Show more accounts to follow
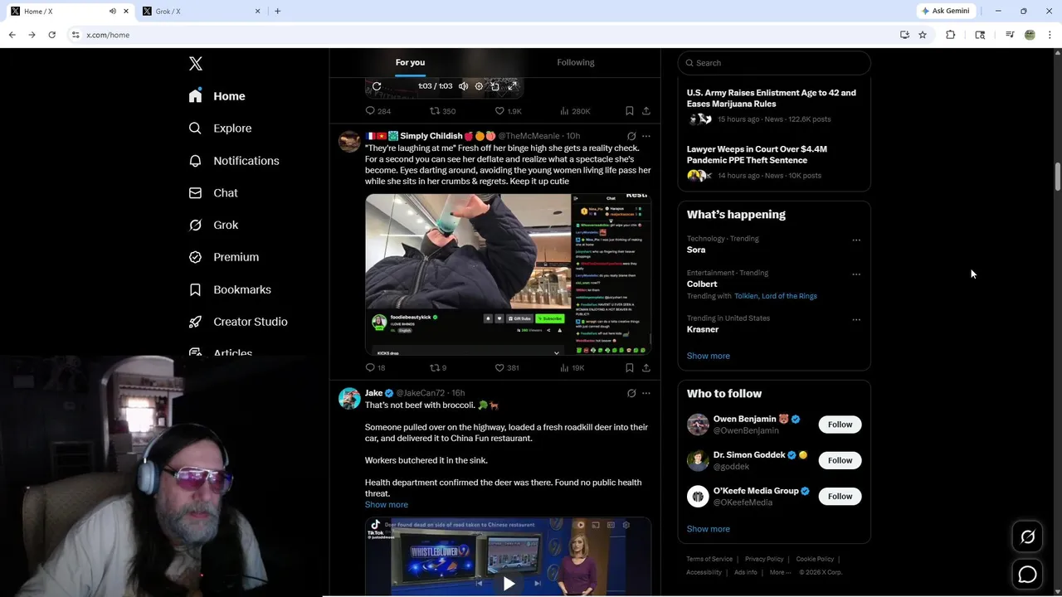Screen dimensions: 1062x597 [x=708, y=529]
